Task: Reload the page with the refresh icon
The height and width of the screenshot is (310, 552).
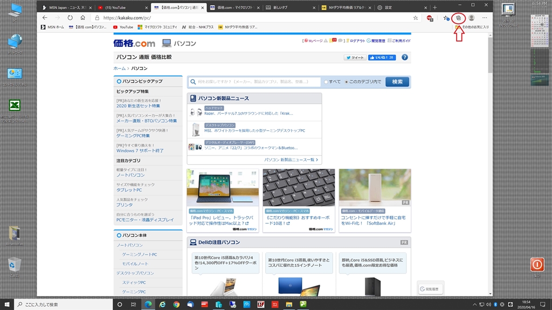Action: 70,18
